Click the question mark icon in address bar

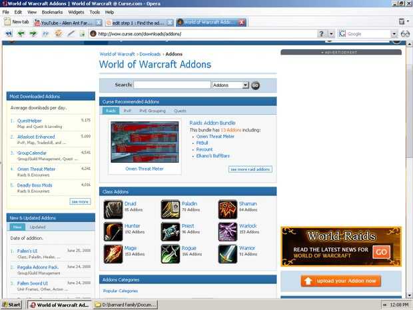321,34
